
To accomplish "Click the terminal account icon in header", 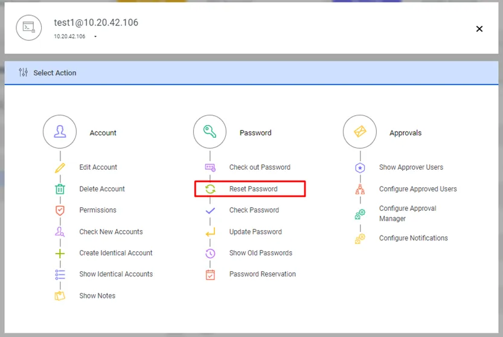I will [x=29, y=28].
